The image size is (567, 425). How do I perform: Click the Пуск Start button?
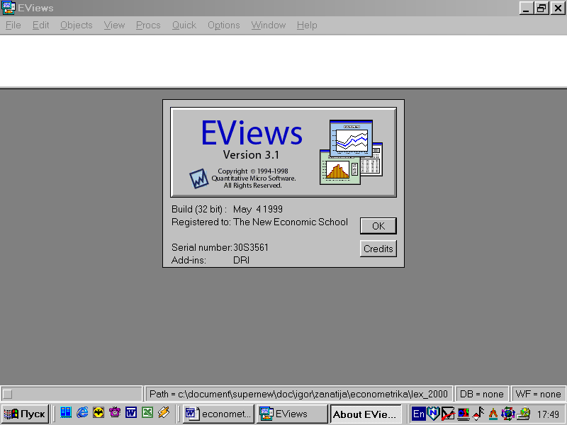(x=25, y=414)
